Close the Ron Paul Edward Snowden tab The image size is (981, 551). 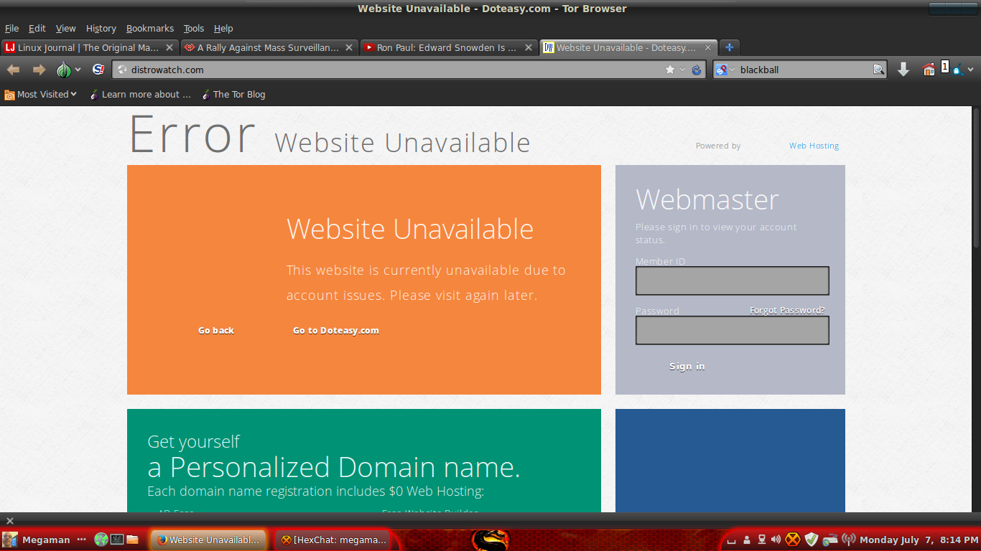click(x=529, y=47)
